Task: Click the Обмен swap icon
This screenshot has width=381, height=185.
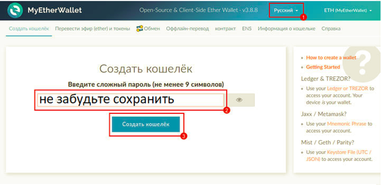Action: [x=140, y=29]
